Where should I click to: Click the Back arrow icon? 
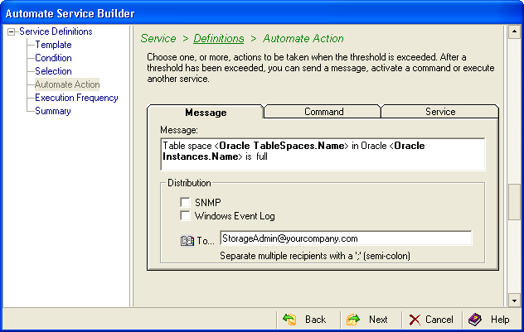(289, 320)
